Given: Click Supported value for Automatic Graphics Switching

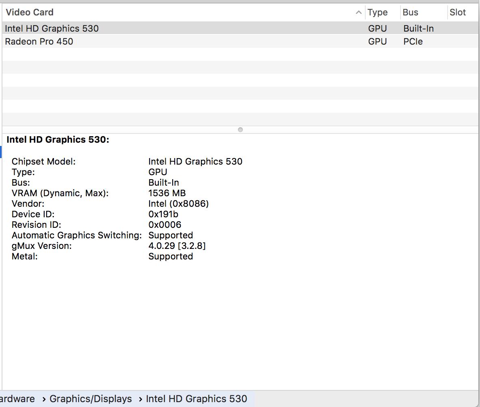Looking at the screenshot, I should 171,236.
